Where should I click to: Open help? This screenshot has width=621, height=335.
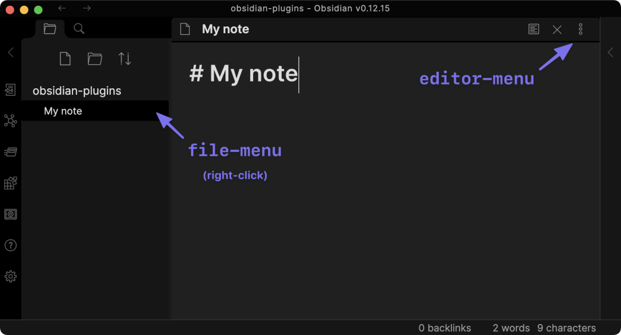(x=10, y=246)
